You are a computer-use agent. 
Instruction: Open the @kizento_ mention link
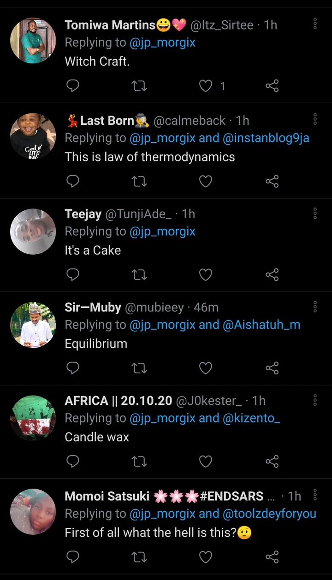251,418
